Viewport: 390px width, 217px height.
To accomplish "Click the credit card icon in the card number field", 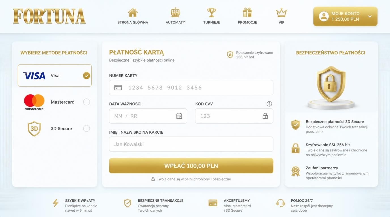I will click(x=118, y=88).
